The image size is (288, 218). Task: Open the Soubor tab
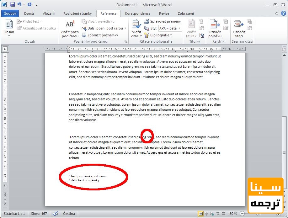pyautogui.click(x=10, y=13)
